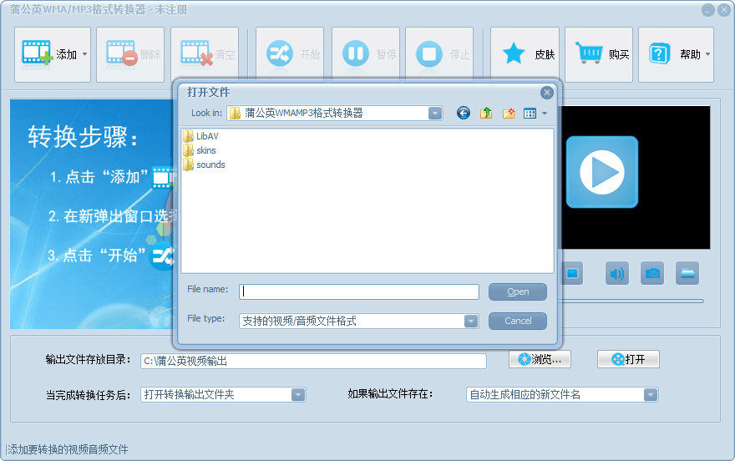Image resolution: width=735 pixels, height=461 pixels.
Task: Open the 皮肤 (Skin) star button
Action: [x=525, y=54]
